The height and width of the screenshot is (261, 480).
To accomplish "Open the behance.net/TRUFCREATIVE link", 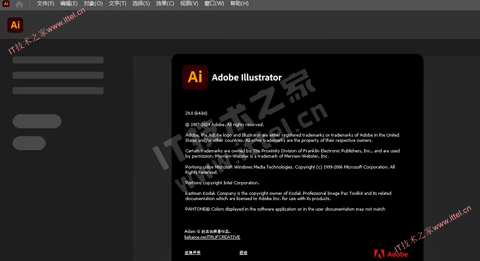I will [212, 237].
